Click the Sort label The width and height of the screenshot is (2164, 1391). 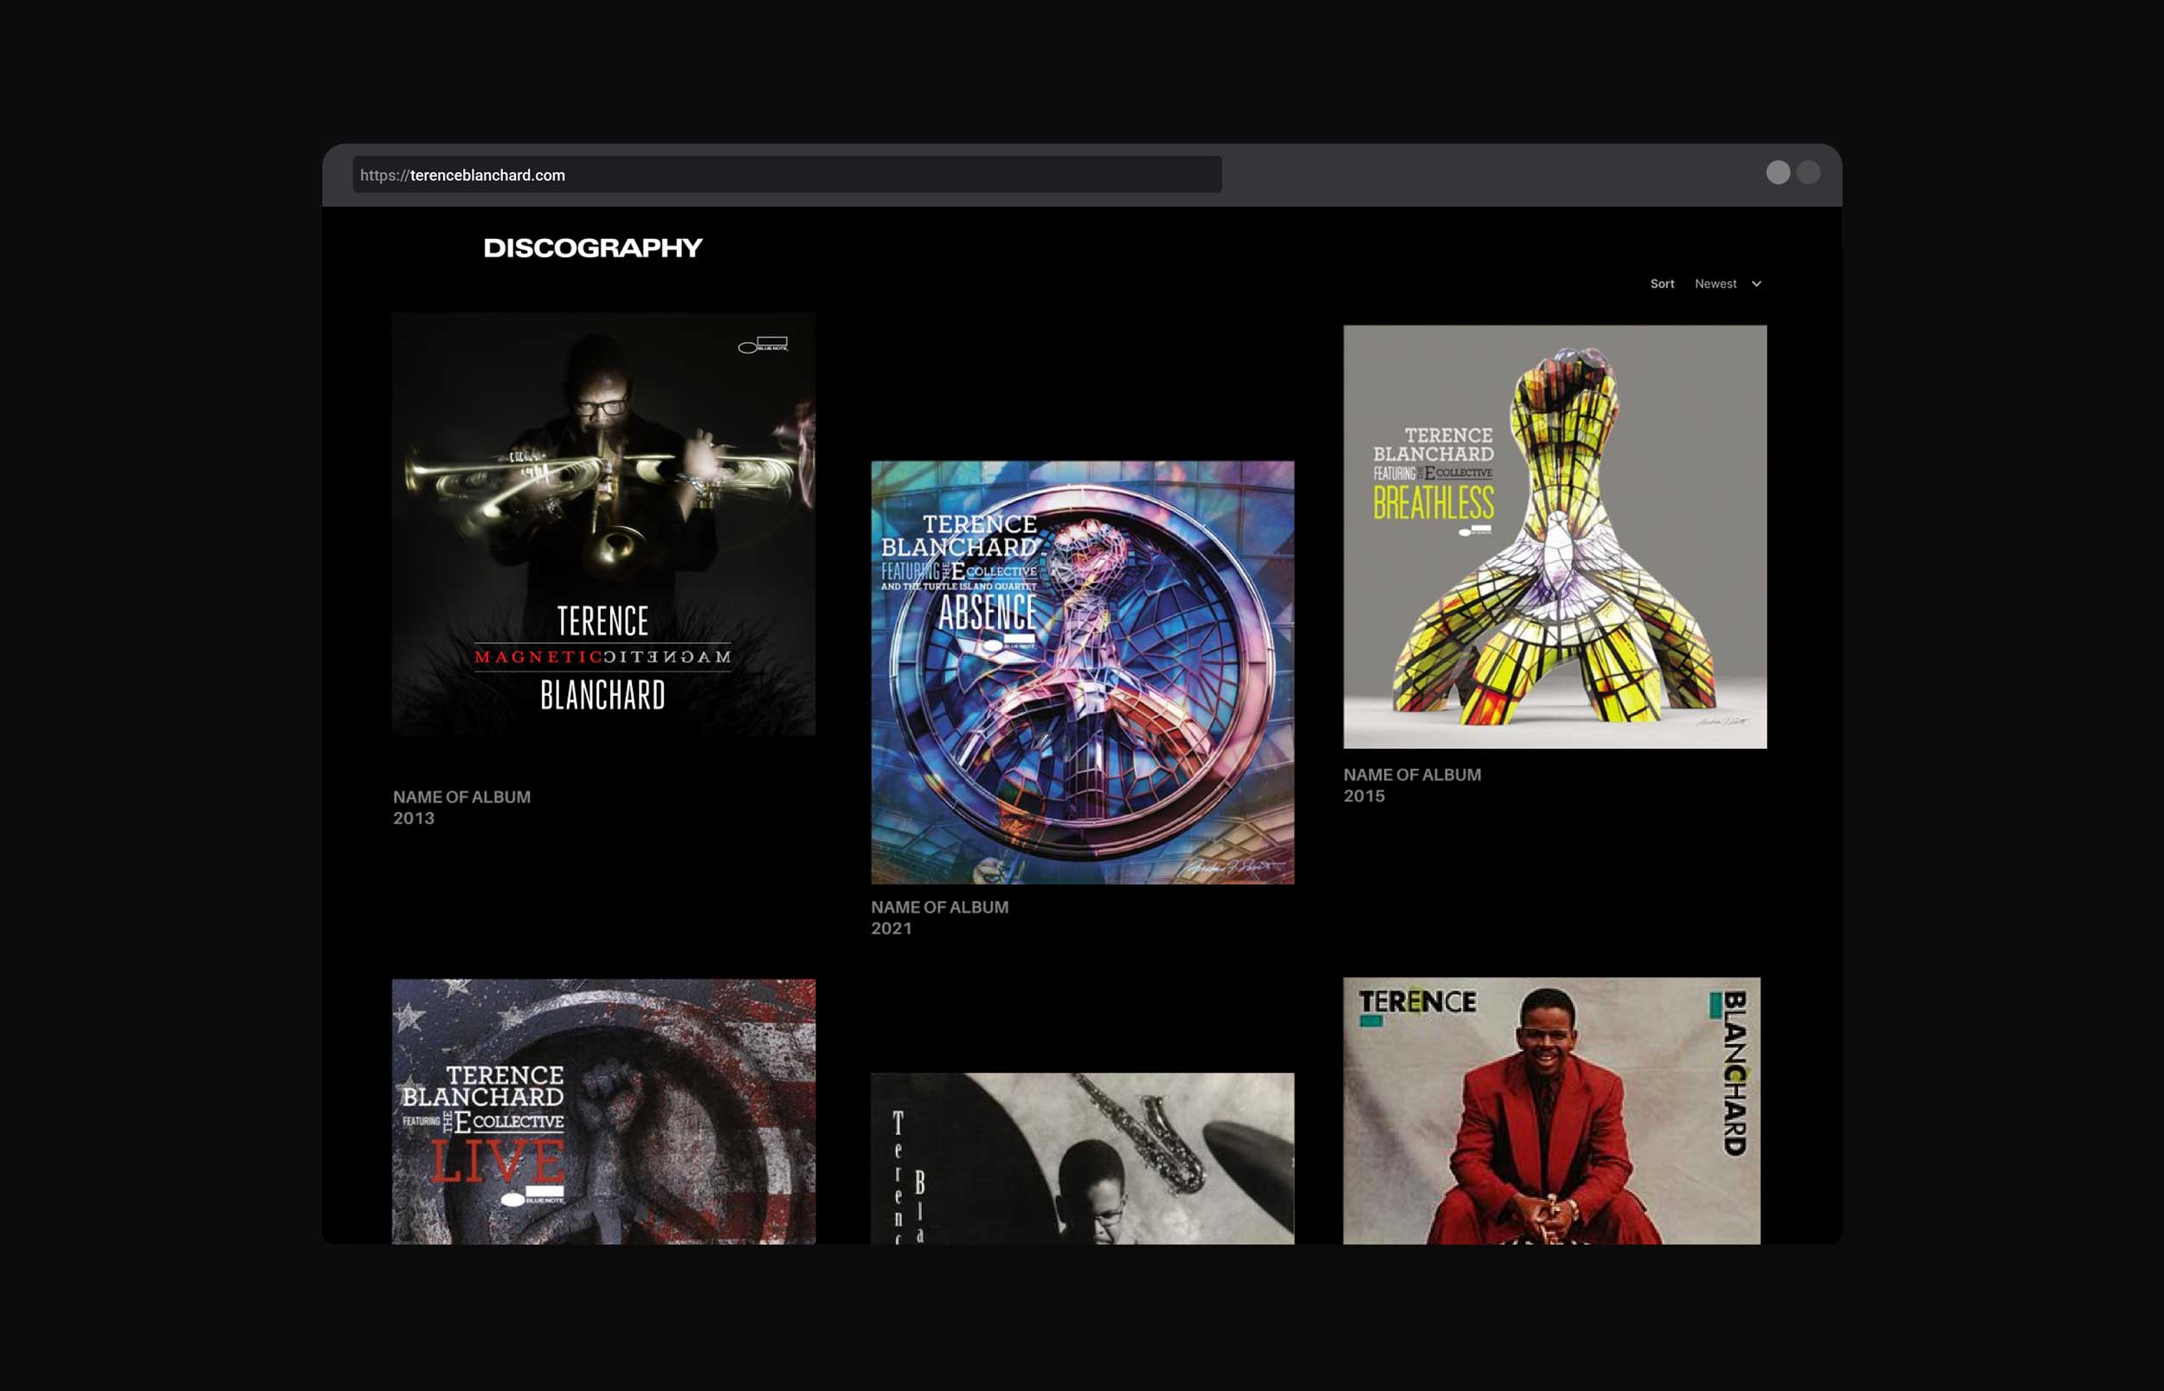pos(1662,284)
